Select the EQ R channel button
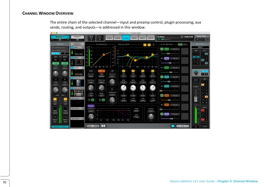Screen dimensions: 264x187 point(153,45)
